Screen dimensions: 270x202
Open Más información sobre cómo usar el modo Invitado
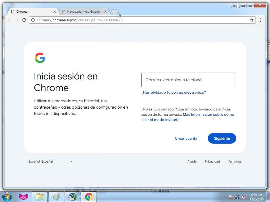point(188,117)
